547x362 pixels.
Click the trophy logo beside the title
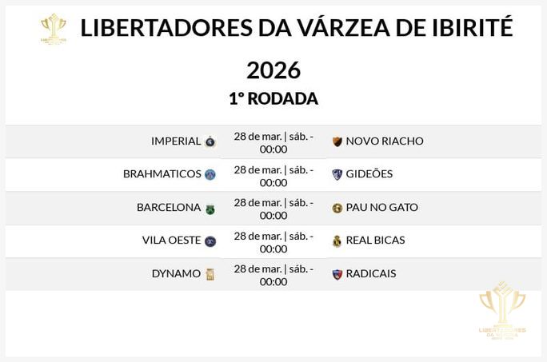54,29
